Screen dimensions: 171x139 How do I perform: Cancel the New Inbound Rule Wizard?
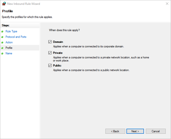coord(156,131)
